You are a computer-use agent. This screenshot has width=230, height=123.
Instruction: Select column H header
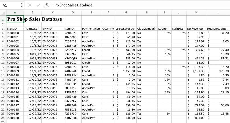pyautogui.click(x=147, y=12)
